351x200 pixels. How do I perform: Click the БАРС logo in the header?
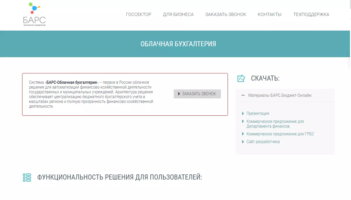click(34, 14)
